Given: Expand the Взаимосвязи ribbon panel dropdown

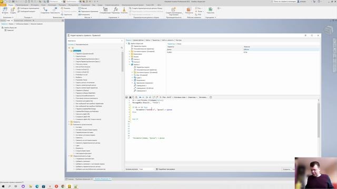Looking at the screenshot, I should 58,17.
